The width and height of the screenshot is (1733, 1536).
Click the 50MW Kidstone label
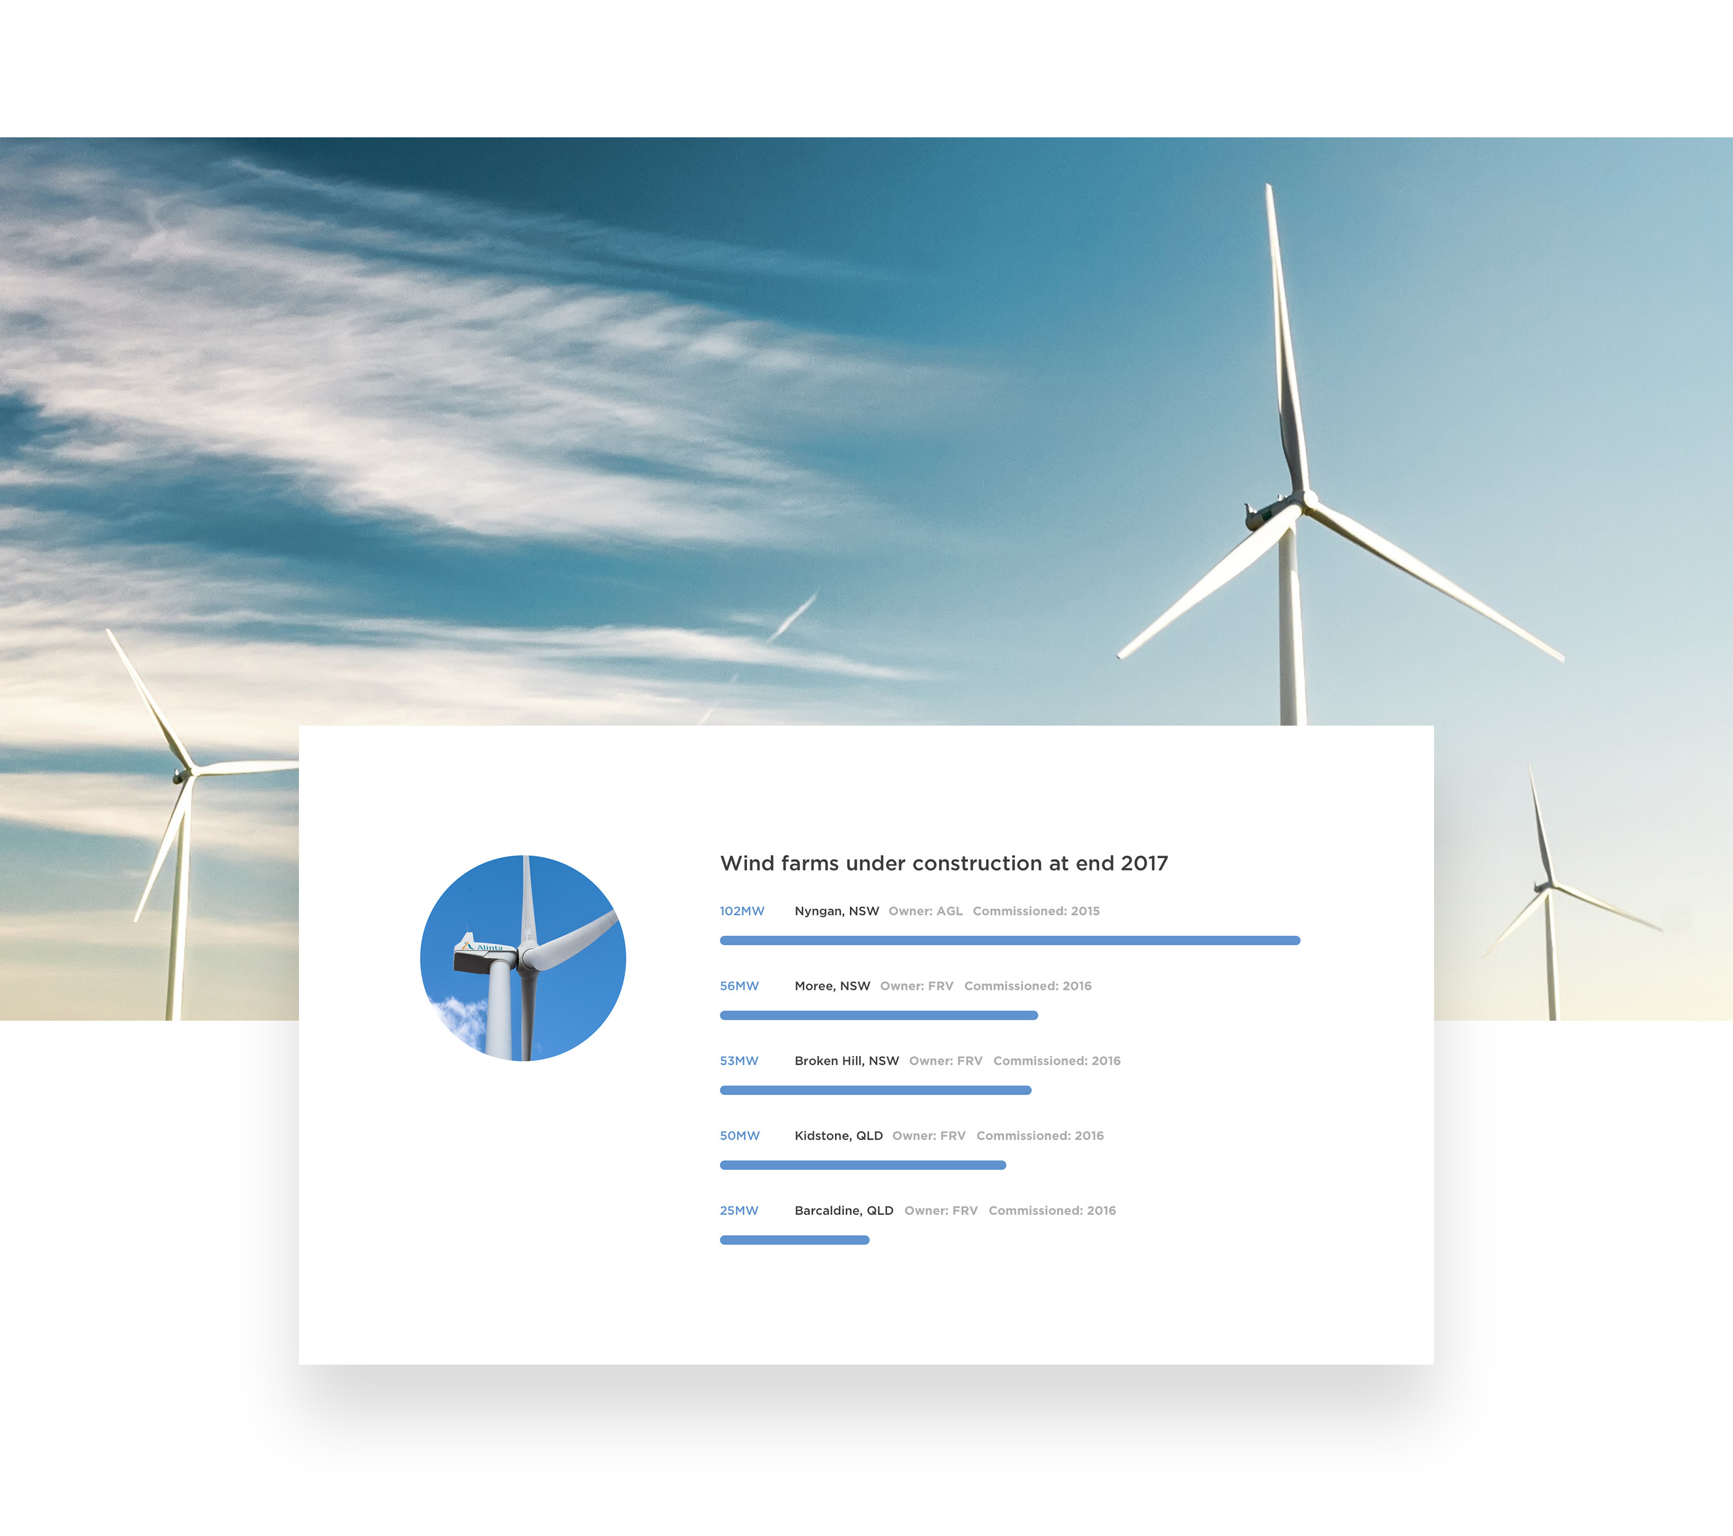click(x=738, y=1135)
